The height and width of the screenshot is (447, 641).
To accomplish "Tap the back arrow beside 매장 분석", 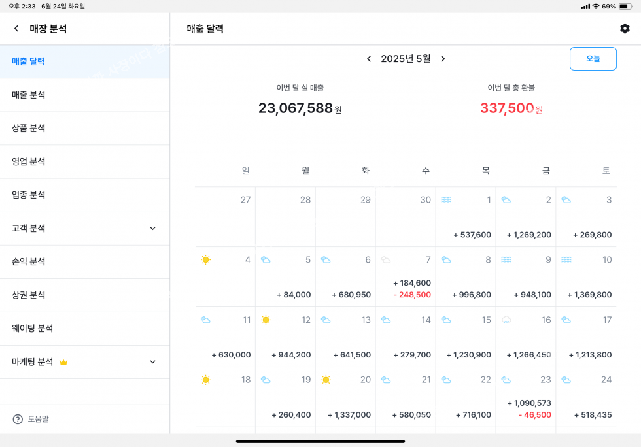I will click(16, 29).
